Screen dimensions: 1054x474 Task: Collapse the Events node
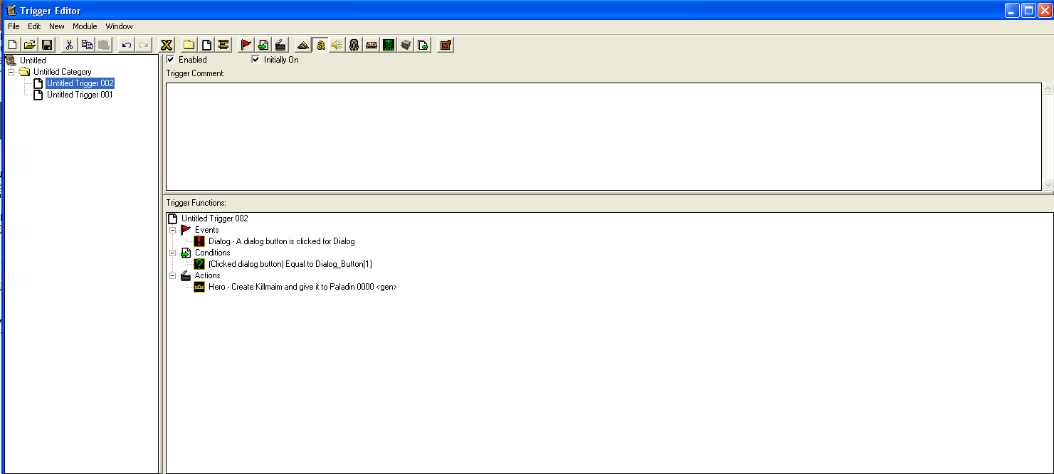coord(172,230)
